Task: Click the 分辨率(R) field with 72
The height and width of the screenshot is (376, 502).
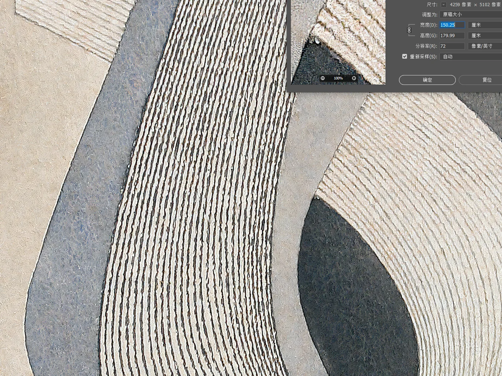Action: pos(452,46)
